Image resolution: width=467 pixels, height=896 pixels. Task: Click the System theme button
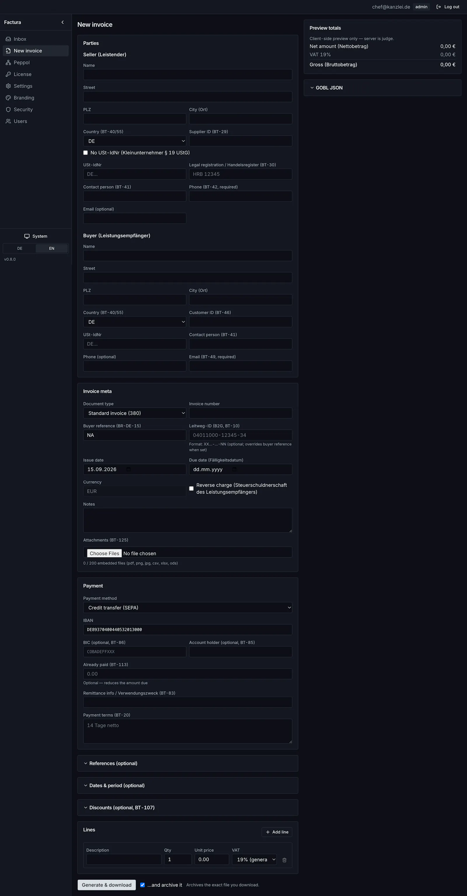[36, 236]
